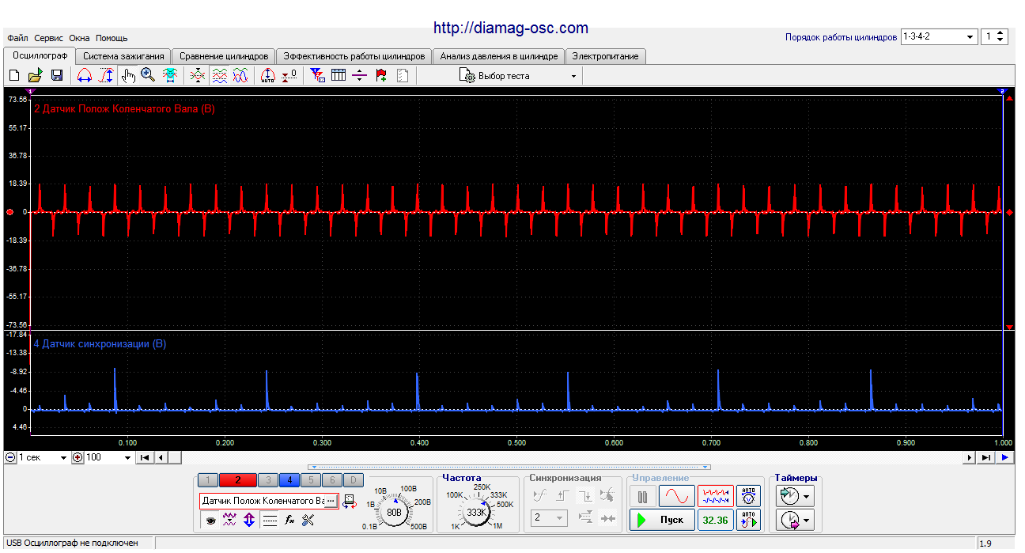The height and width of the screenshot is (553, 1025).
Task: Jump to end of recording
Action: coord(986,457)
